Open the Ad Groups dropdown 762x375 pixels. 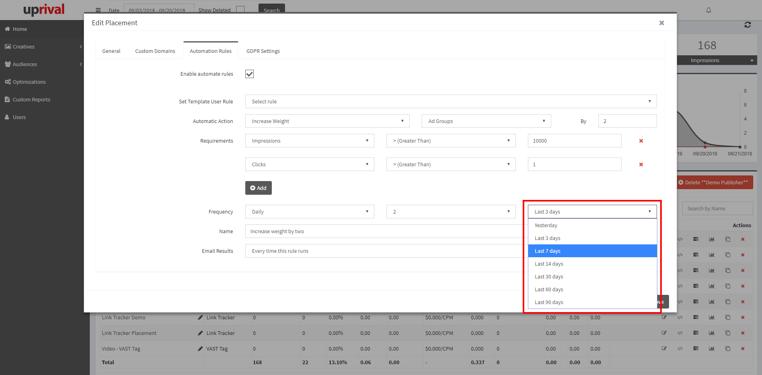click(x=486, y=121)
